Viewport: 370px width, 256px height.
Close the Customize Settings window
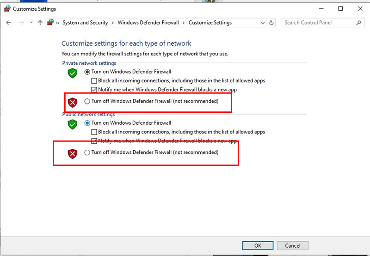(360, 9)
